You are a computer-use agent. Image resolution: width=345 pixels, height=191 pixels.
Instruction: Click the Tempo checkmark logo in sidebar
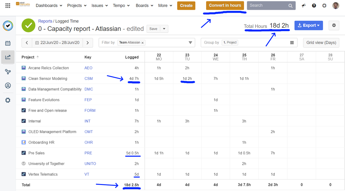point(8,26)
